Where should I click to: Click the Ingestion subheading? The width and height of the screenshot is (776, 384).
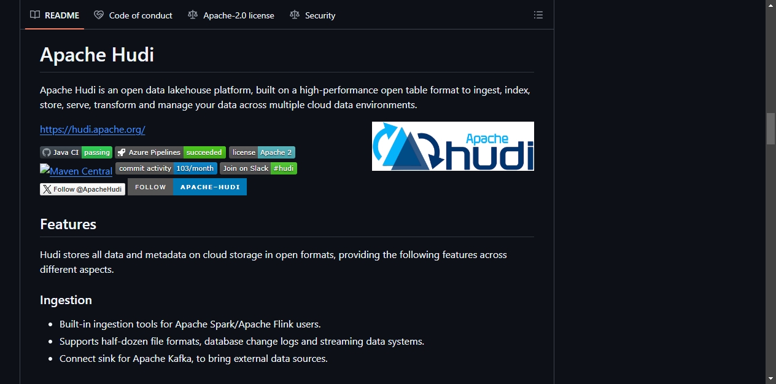click(66, 300)
